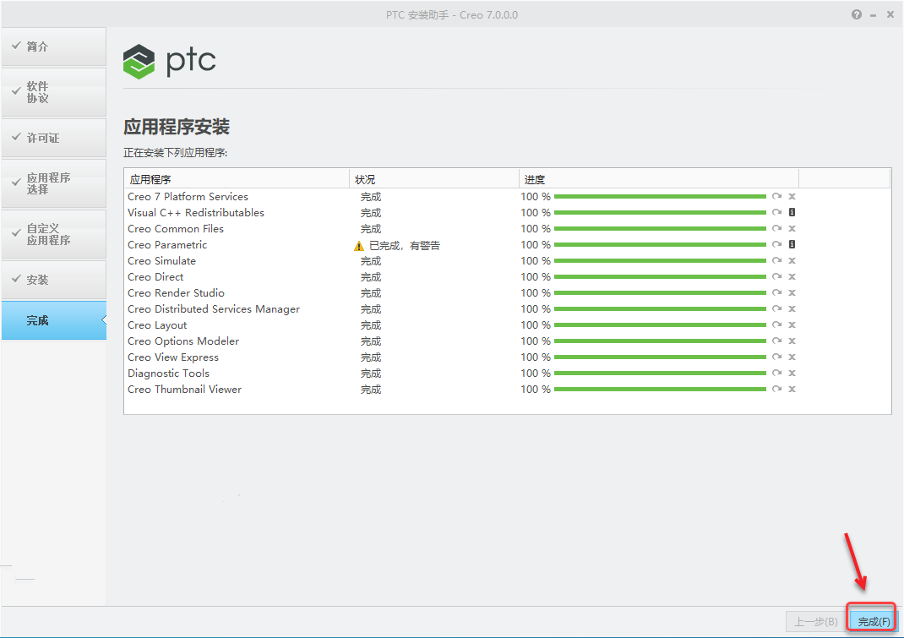The image size is (904, 638).
Task: Click retry icon for Creo Thumbnail Viewer
Action: click(777, 390)
